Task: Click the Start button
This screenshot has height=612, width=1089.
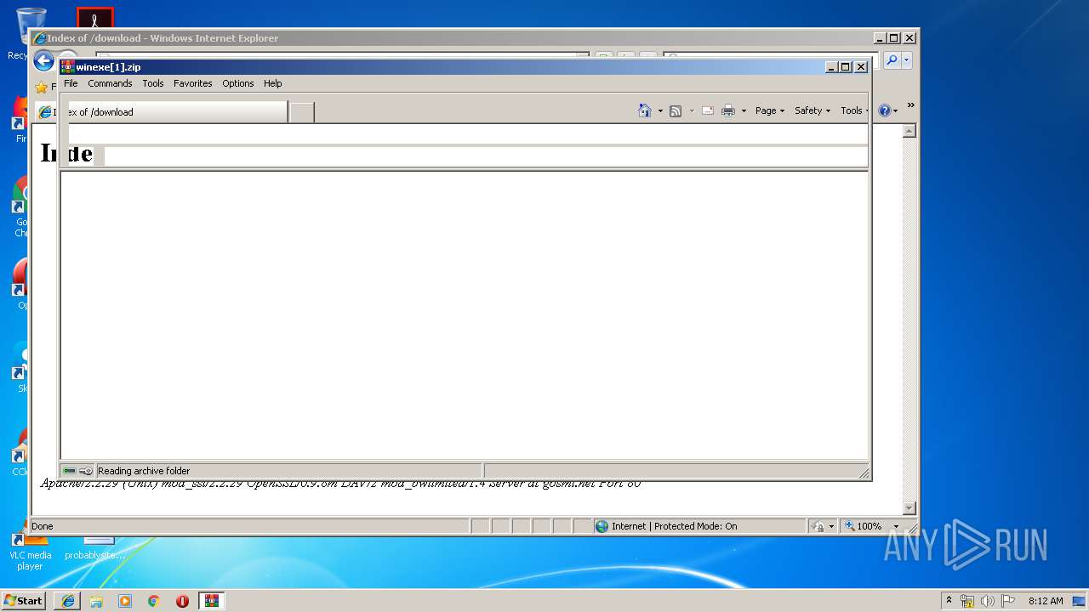Action: coord(24,600)
